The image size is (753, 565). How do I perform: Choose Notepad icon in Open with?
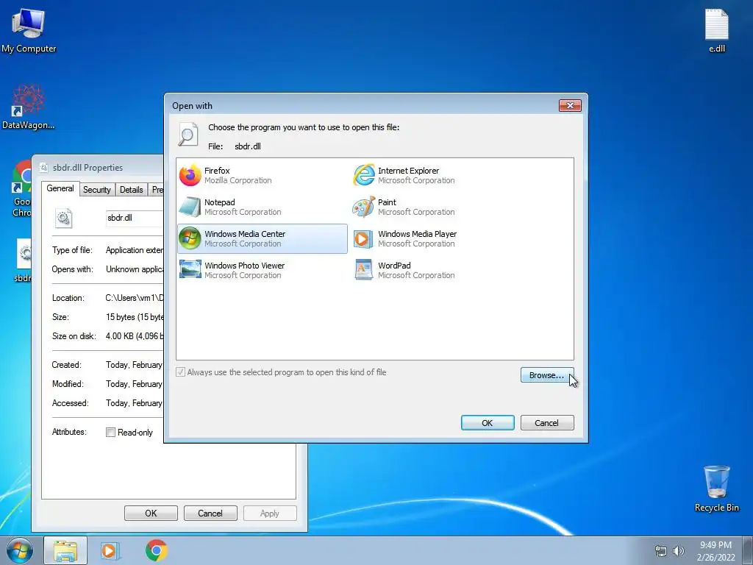coord(190,207)
